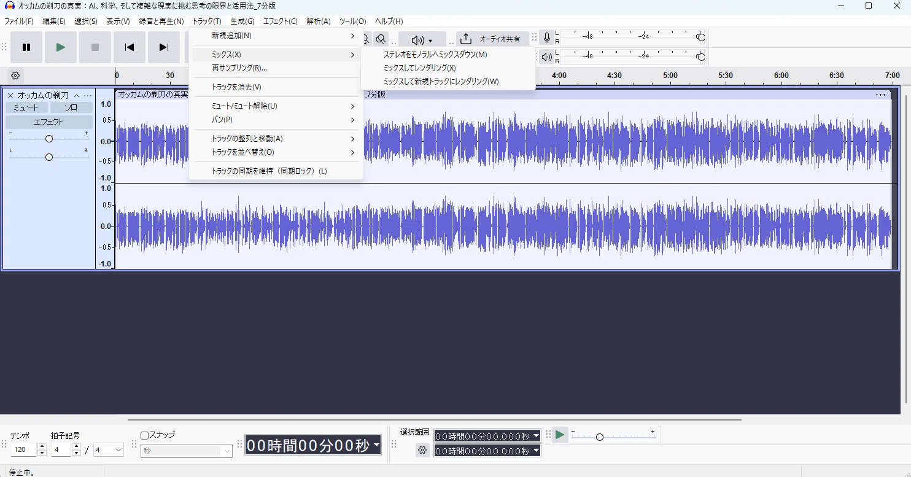Open time signature denominator dropdown
Viewport: 911px width, 477px height.
click(109, 450)
